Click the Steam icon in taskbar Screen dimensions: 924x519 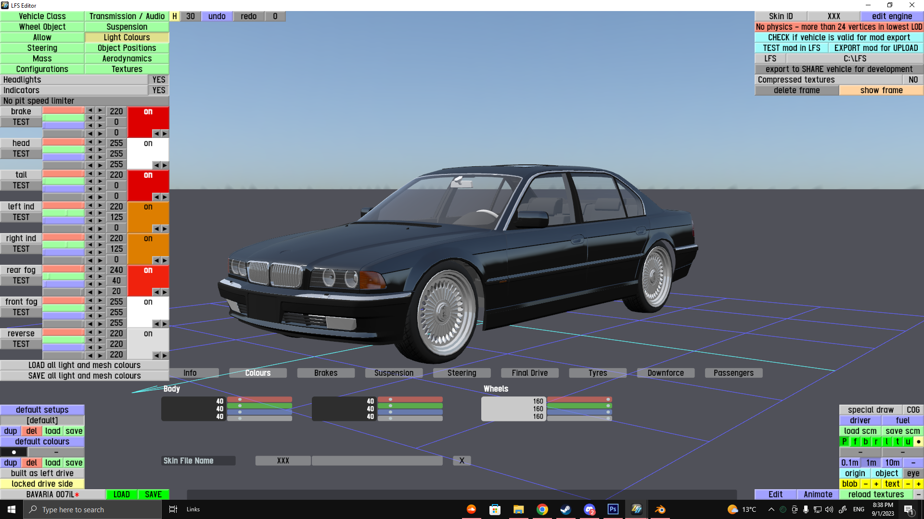565,509
